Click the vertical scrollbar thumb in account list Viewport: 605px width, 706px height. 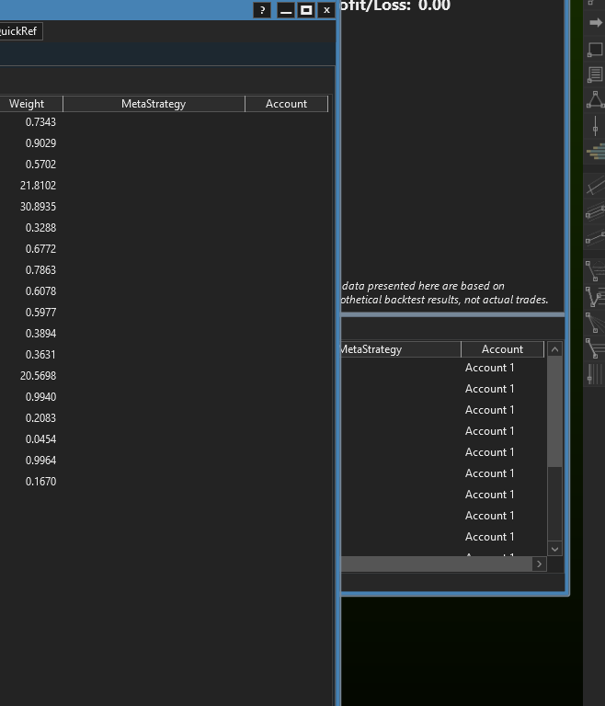pos(554,412)
